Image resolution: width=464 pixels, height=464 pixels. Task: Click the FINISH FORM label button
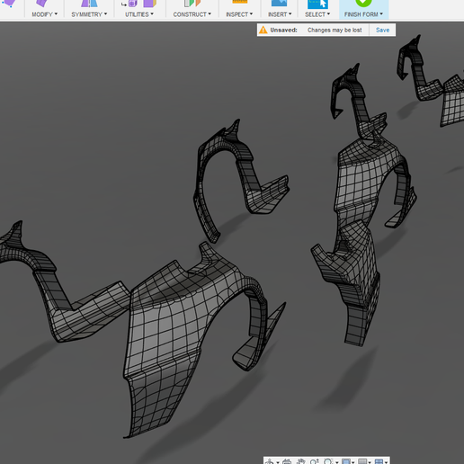click(x=363, y=14)
